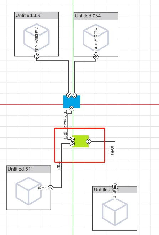Select the Untitled.358 node title bar
The image size is (159, 235).
click(37, 15)
